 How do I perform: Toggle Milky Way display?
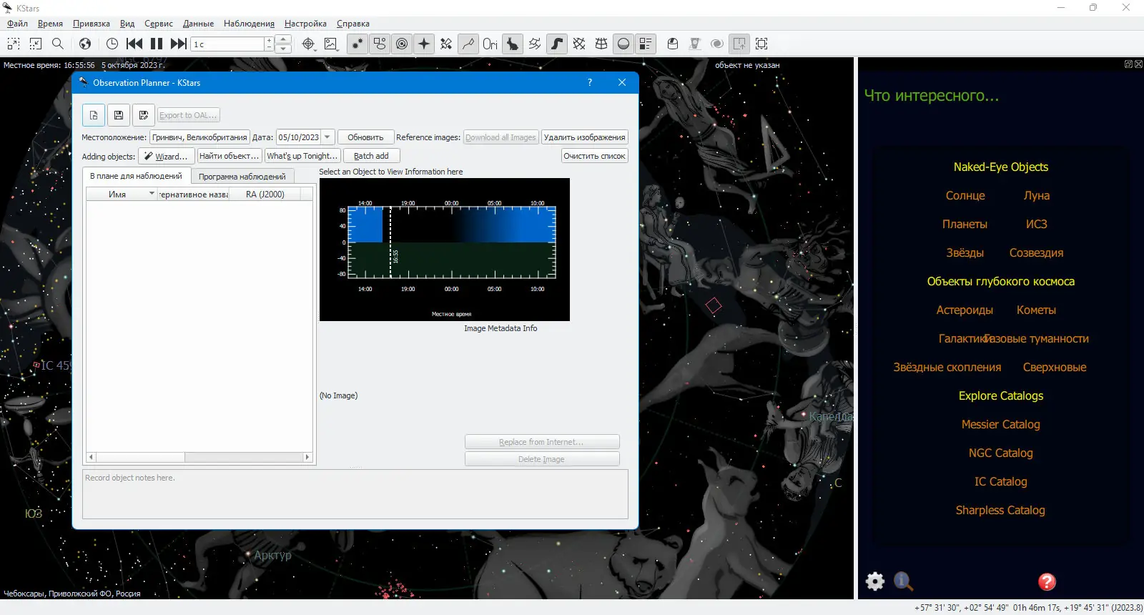click(557, 44)
